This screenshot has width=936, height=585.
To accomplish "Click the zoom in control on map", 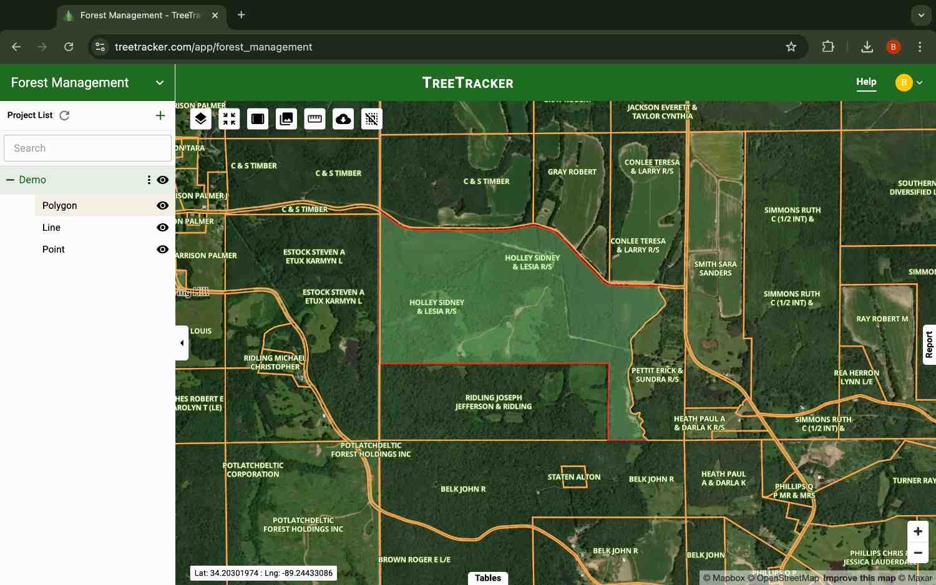I will [917, 531].
